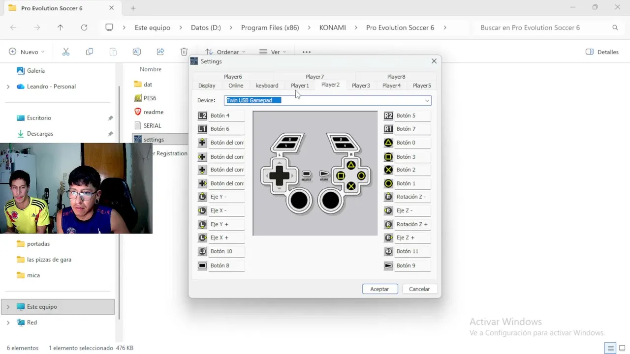630x354 pixels.
Task: Open the Ver view dropdown
Action: (272, 52)
